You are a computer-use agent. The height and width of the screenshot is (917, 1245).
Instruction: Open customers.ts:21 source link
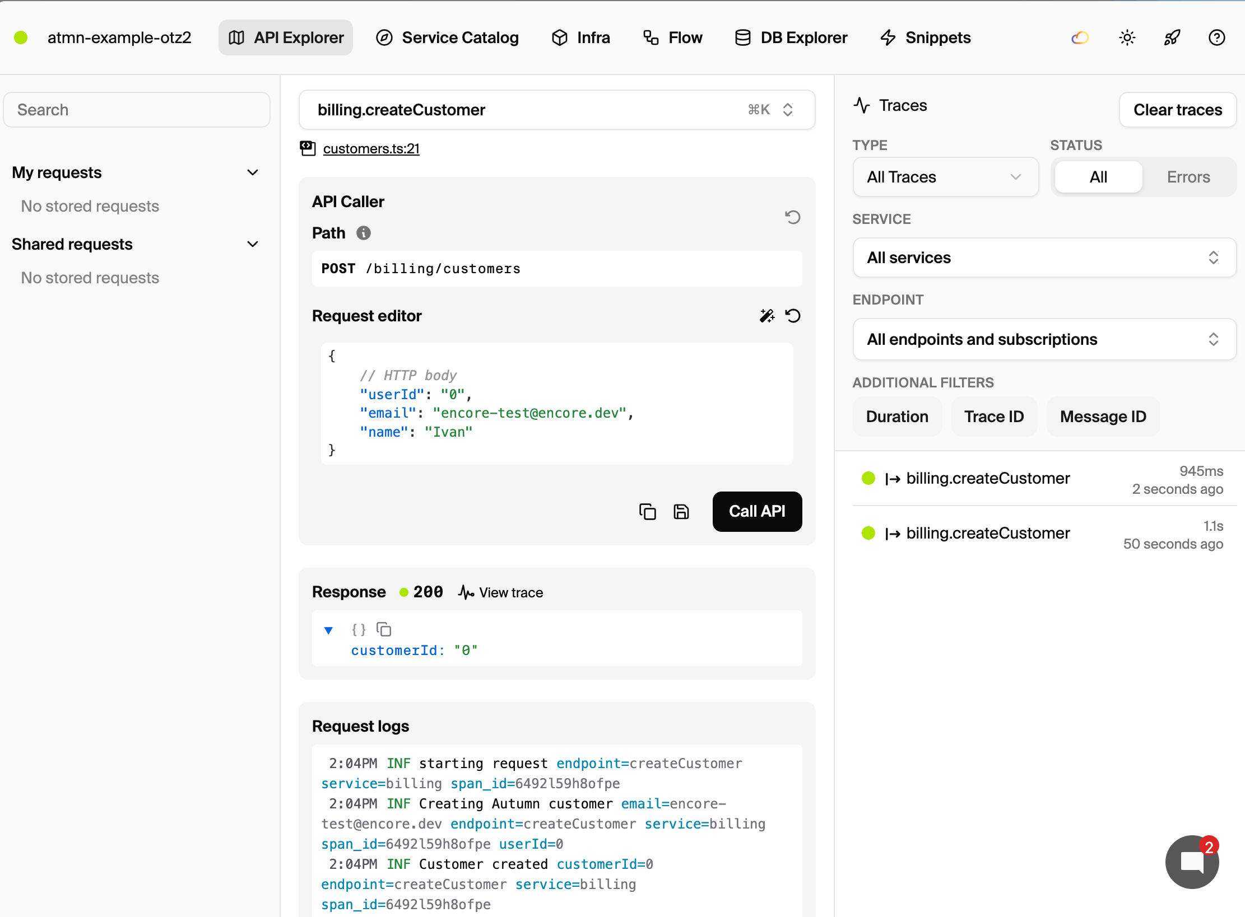[371, 148]
